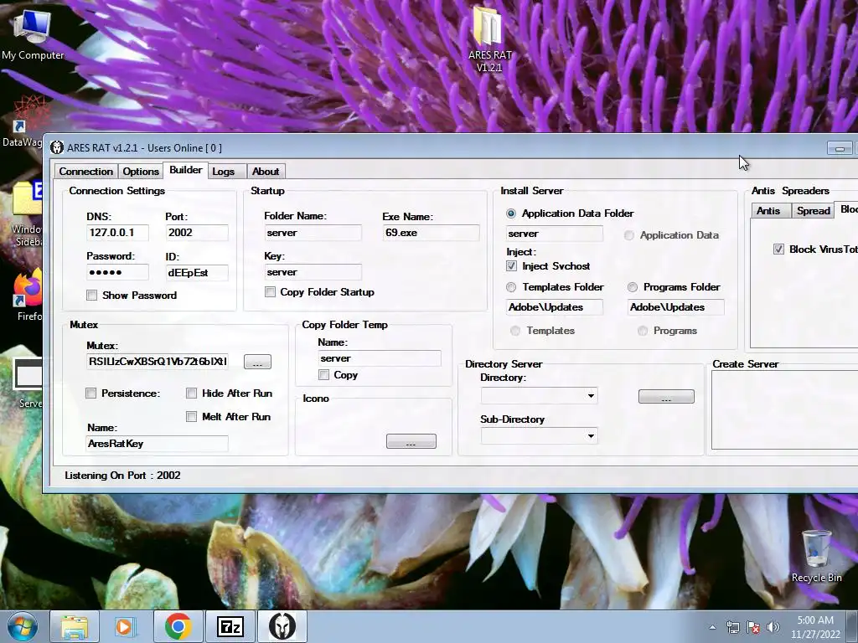Open Windows Explorer from the taskbar

pos(75,626)
